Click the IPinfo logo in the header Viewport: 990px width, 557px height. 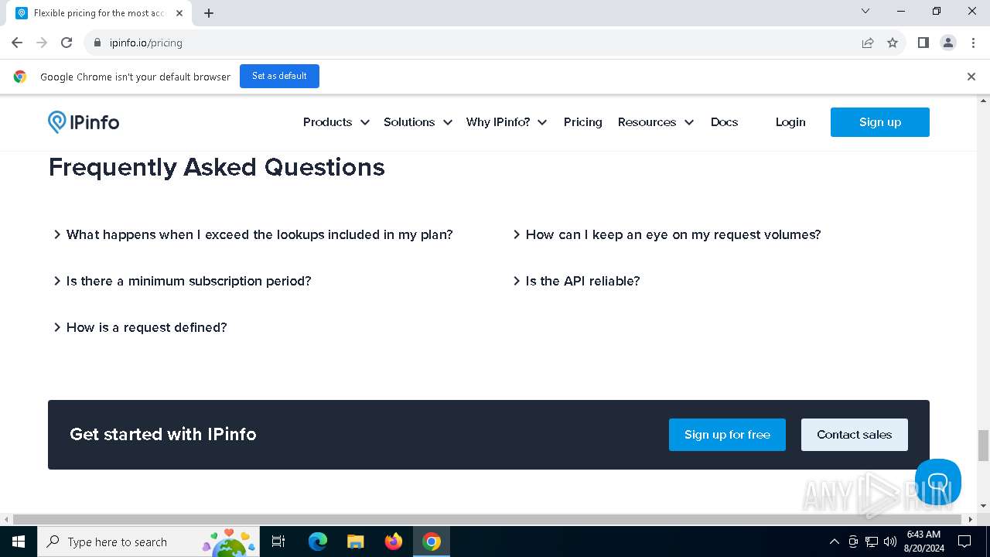pos(84,122)
